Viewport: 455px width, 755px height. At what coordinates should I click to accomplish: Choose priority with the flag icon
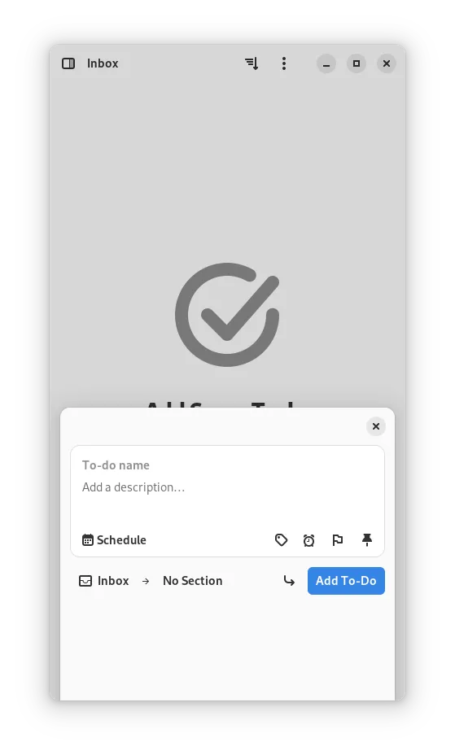tap(338, 540)
